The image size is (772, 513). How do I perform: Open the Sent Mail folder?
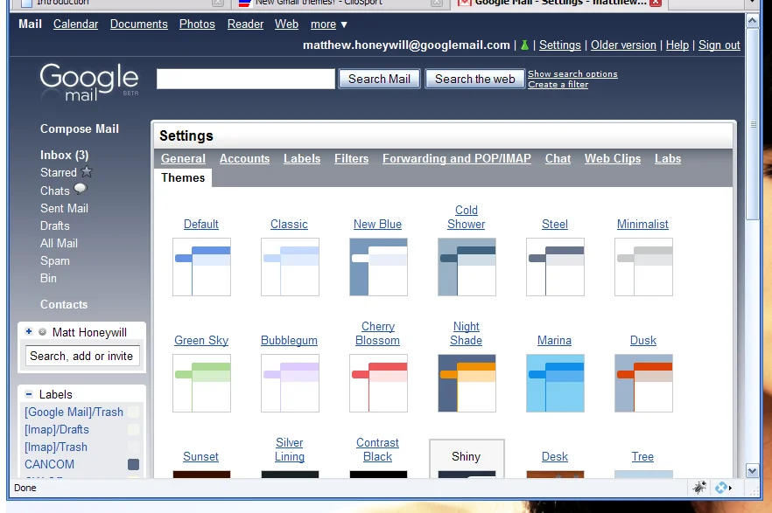tap(64, 208)
